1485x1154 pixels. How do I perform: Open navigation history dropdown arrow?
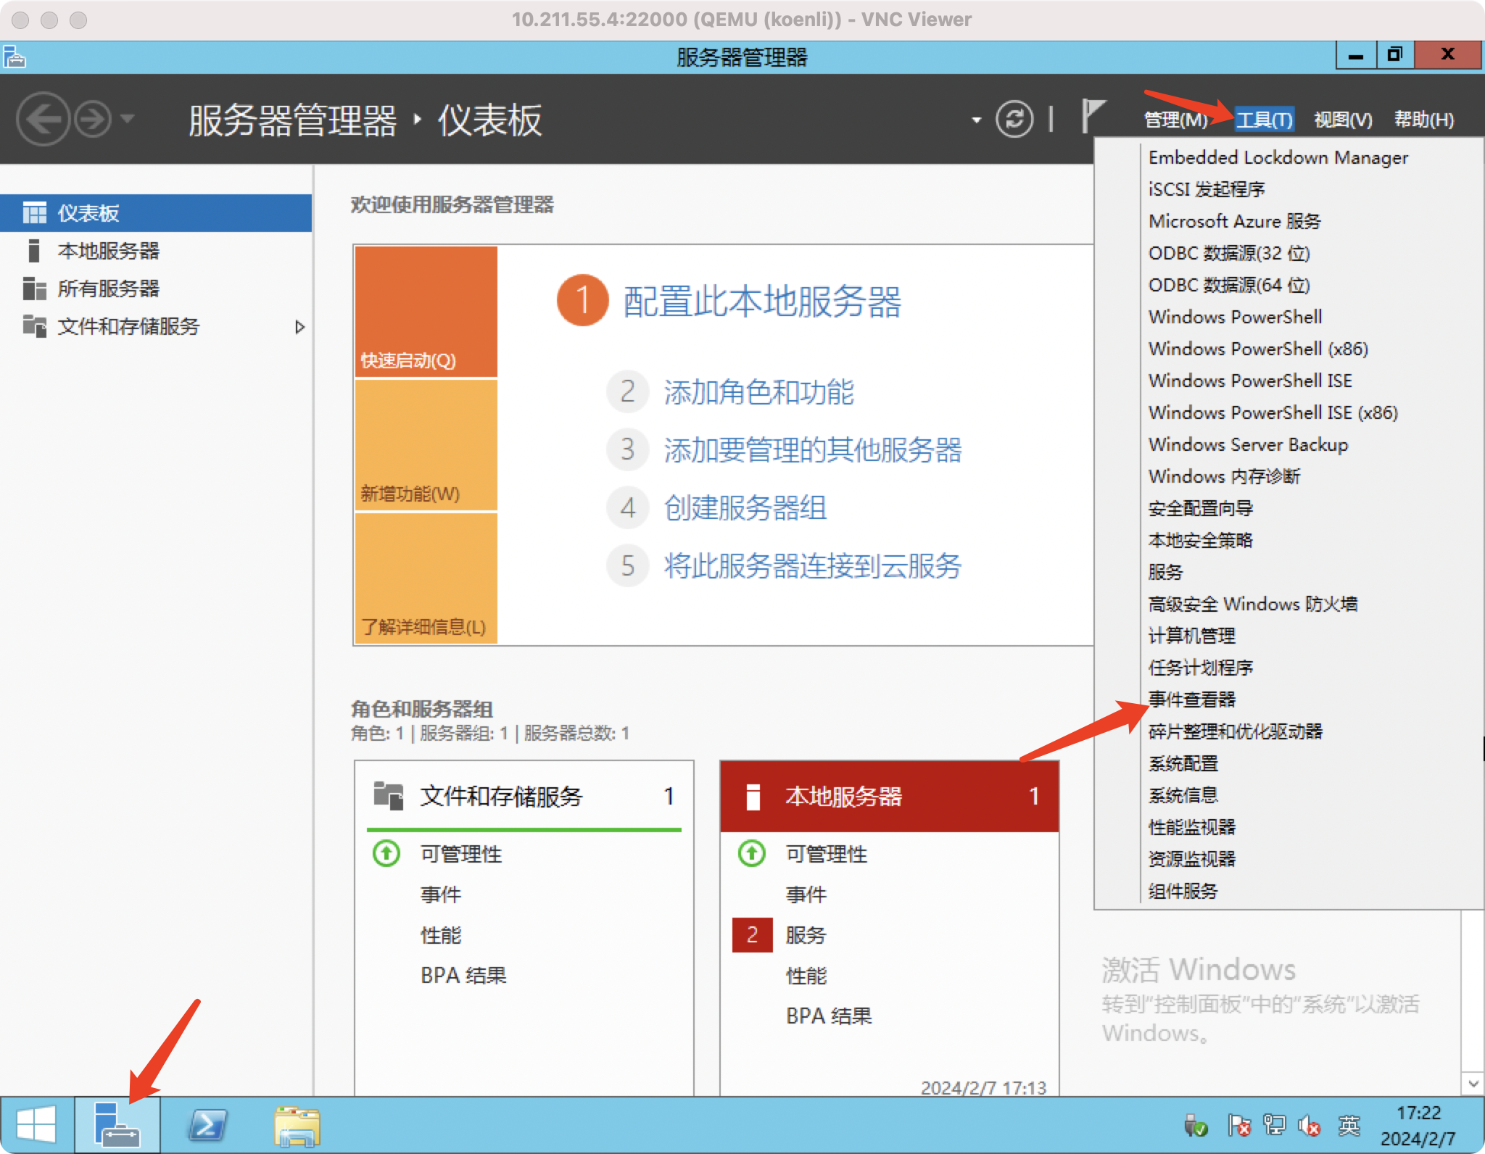click(x=128, y=118)
